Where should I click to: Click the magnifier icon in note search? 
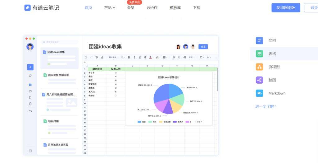[x=43, y=42]
